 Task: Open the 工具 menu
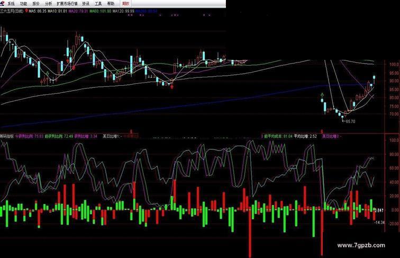[98, 4]
